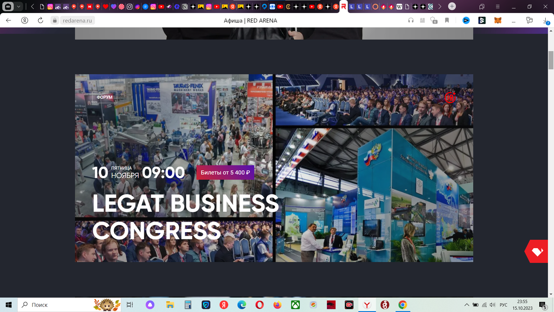Open the LEGAT BUSINESS CONGRESS title
Image resolution: width=554 pixels, height=312 pixels.
186,217
